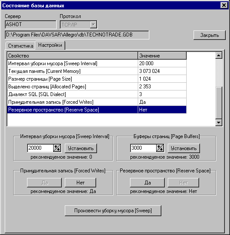Click the table scrollbar down arrow

click(x=219, y=123)
